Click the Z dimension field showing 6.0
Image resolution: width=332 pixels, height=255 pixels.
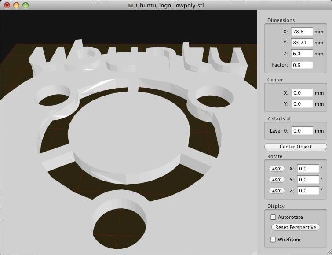[x=302, y=54]
